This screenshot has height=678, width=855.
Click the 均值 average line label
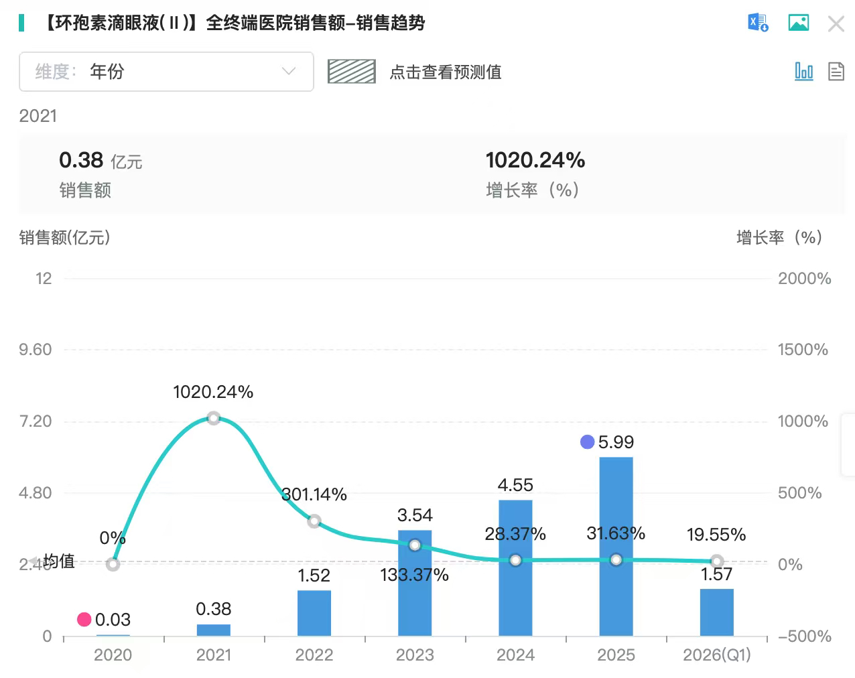[x=59, y=561]
